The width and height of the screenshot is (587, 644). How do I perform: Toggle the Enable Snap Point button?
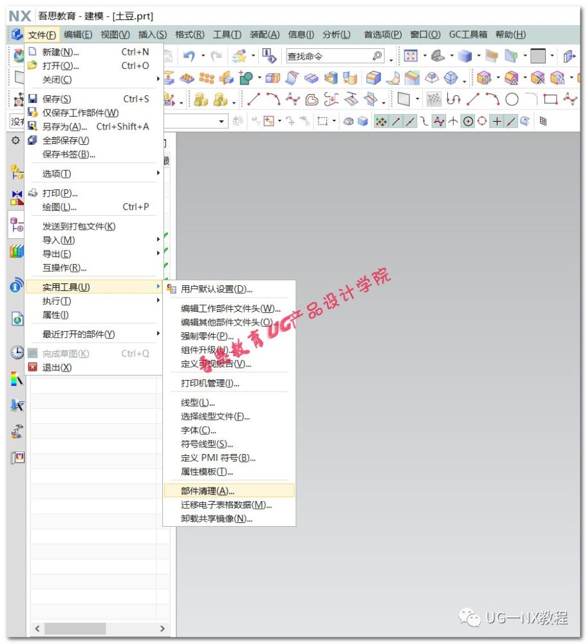click(381, 121)
